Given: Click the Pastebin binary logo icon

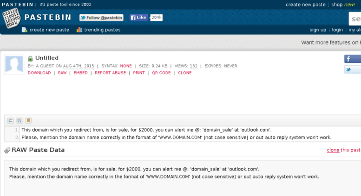Looking at the screenshot, I should point(11,18).
